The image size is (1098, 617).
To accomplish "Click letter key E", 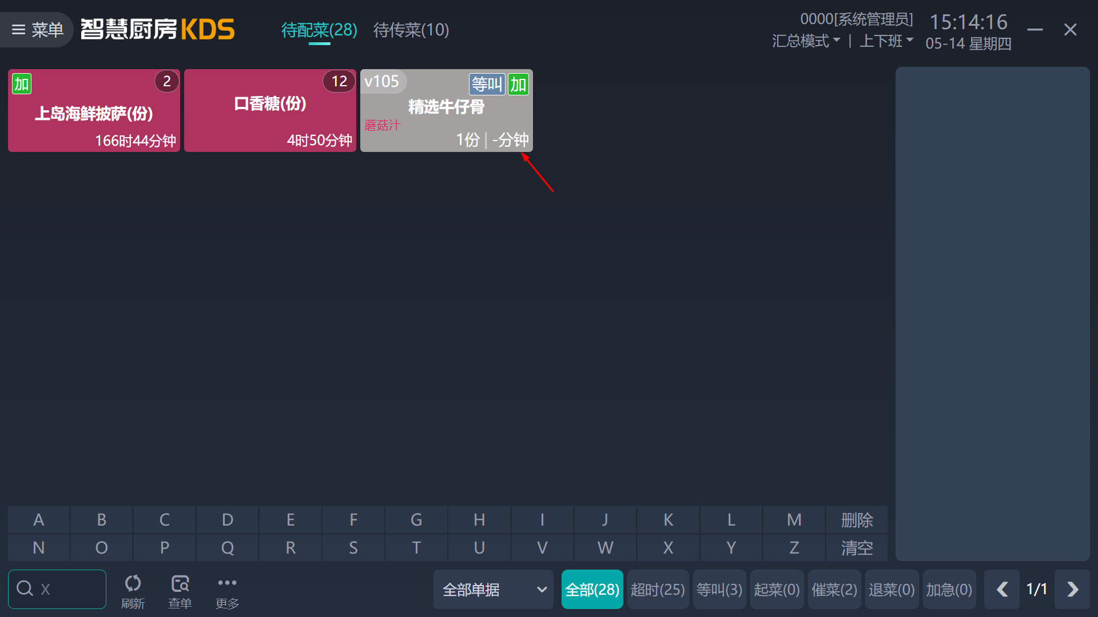I will point(291,520).
